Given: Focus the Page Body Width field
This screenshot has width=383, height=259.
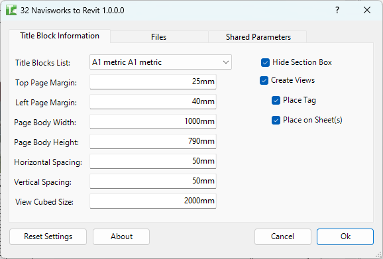Looking at the screenshot, I should pos(153,121).
